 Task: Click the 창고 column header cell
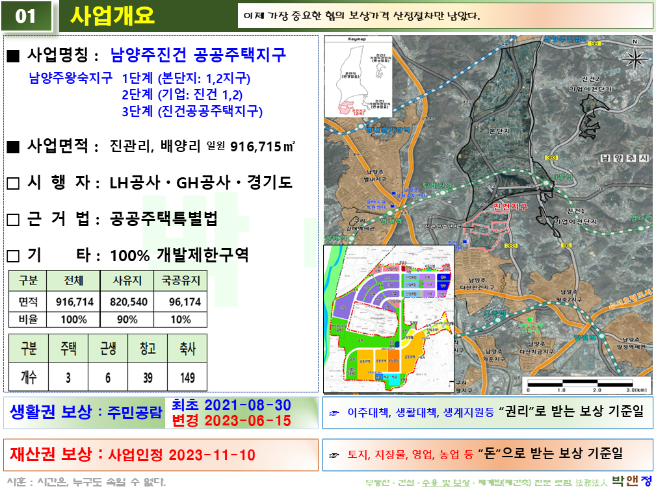click(x=148, y=349)
